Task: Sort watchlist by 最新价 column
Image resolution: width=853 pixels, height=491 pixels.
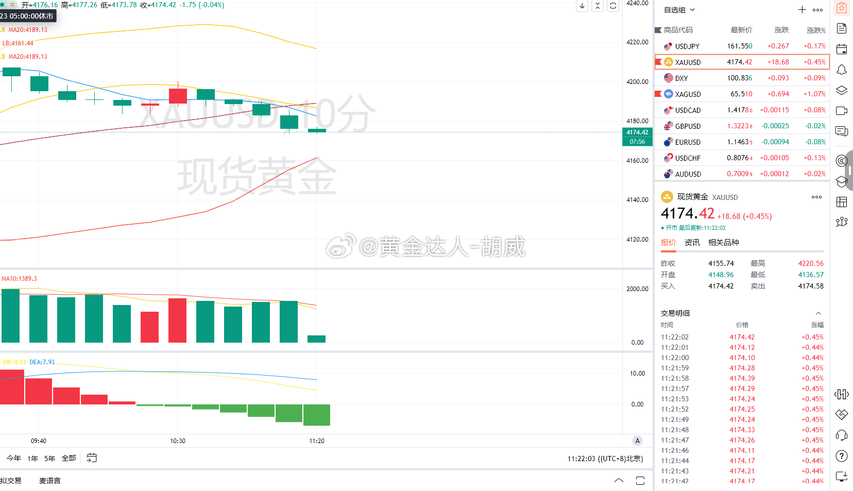Action: 741,30
